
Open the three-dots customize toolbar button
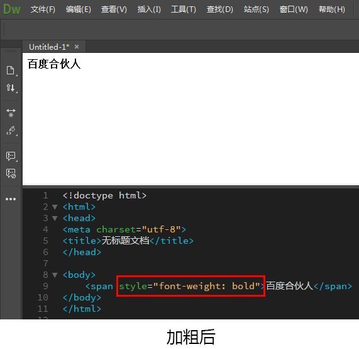[x=11, y=199]
